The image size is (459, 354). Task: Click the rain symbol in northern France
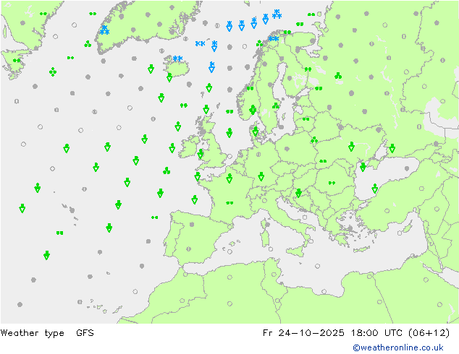pos(230,178)
